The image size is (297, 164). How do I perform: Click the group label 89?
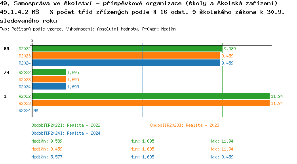point(6,49)
